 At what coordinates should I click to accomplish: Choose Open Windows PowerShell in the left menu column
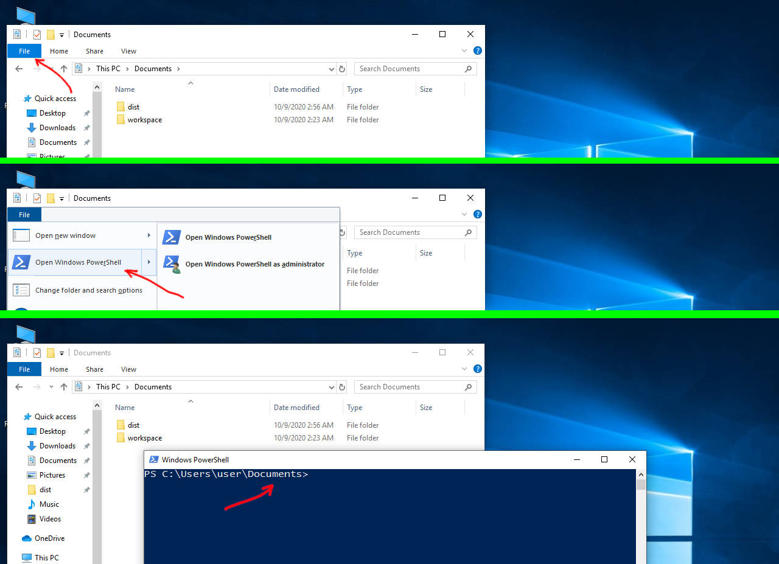[75, 262]
